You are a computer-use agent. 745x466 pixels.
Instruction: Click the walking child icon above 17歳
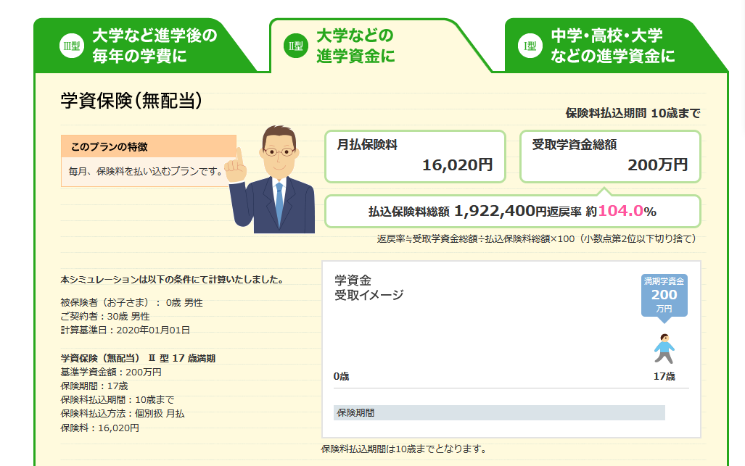click(664, 349)
